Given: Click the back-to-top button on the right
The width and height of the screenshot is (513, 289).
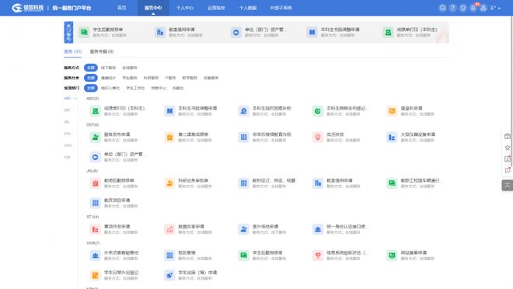Looking at the screenshot, I should [x=507, y=186].
